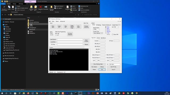This screenshot has height=95, width=170.
Task: Select the Glitch image type radio
Action: coord(106,28)
